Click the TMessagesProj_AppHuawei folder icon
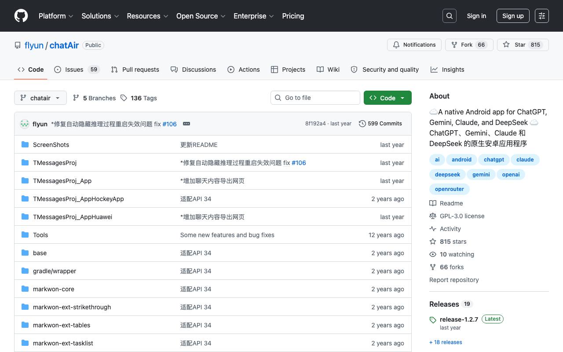 click(x=25, y=217)
